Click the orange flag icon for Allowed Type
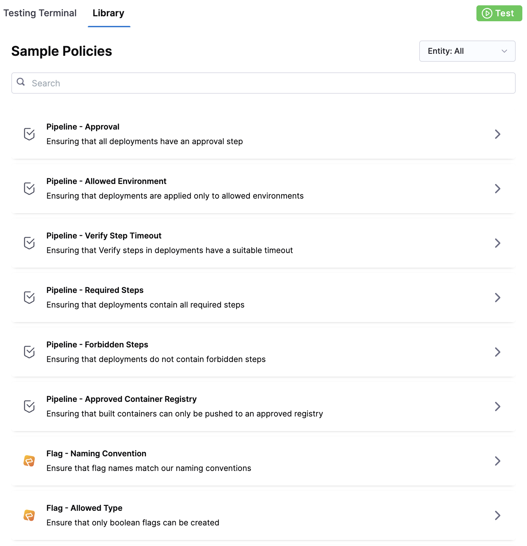 [x=29, y=515]
